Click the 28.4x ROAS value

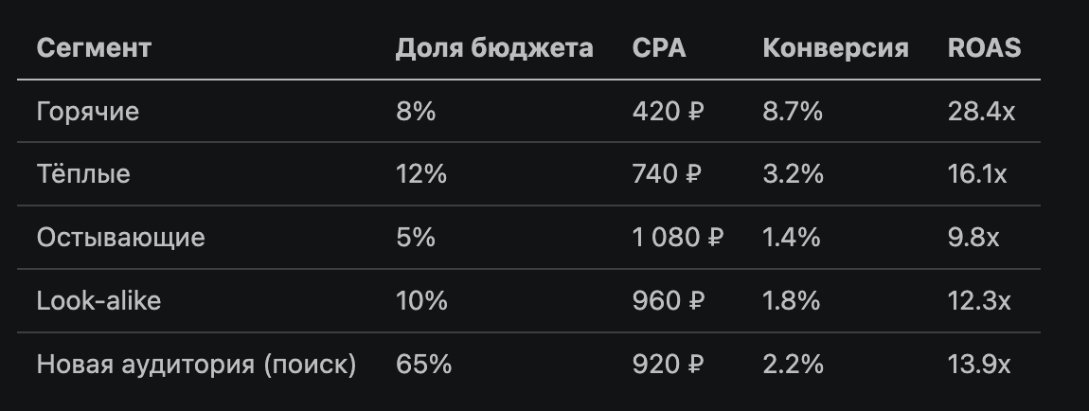[x=981, y=112]
